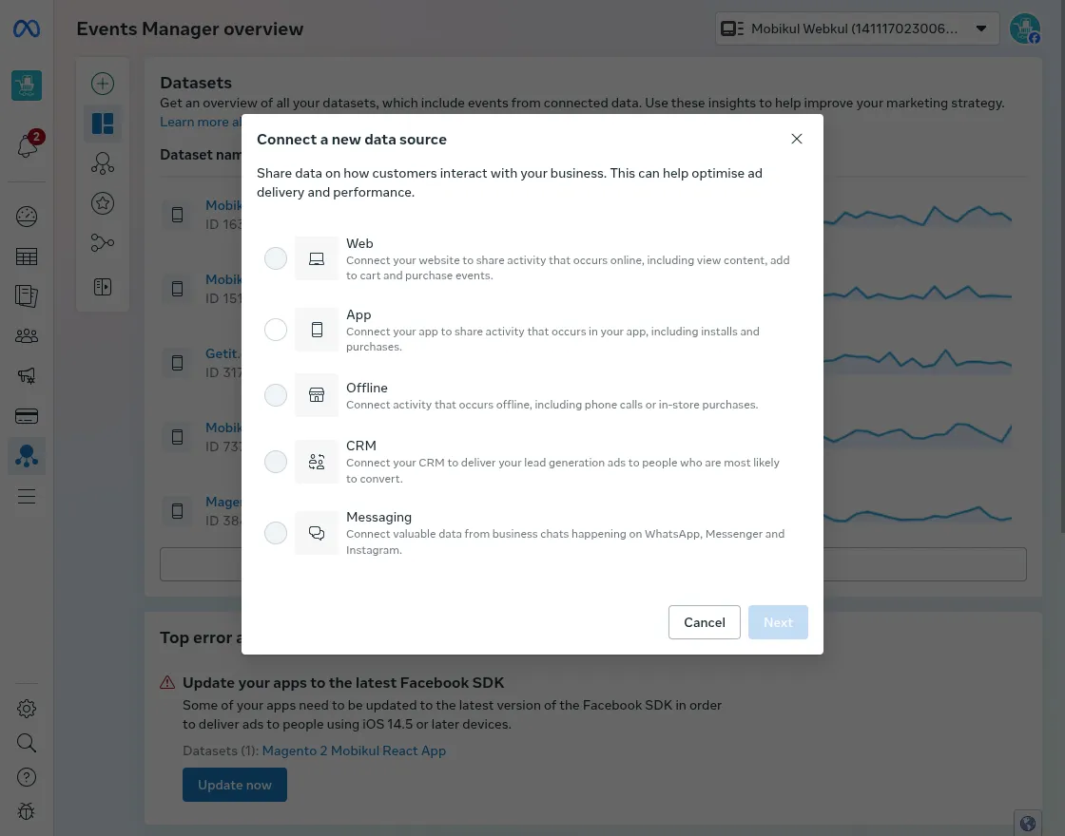Image resolution: width=1065 pixels, height=836 pixels.
Task: Click the globe icon at bottom right
Action: pyautogui.click(x=1028, y=823)
